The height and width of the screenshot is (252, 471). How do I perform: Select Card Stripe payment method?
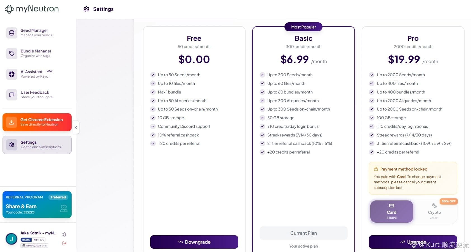(391, 212)
